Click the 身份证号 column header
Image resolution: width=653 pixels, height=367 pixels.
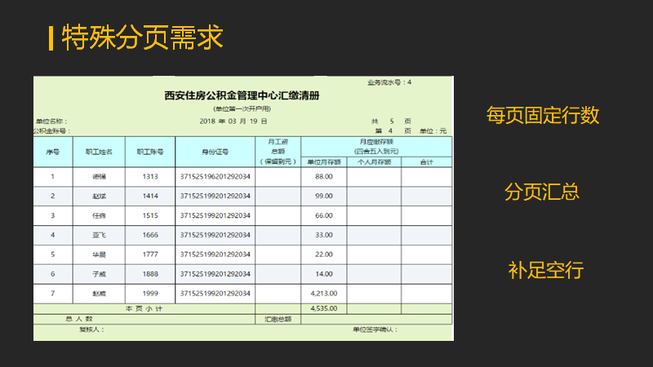tap(215, 152)
